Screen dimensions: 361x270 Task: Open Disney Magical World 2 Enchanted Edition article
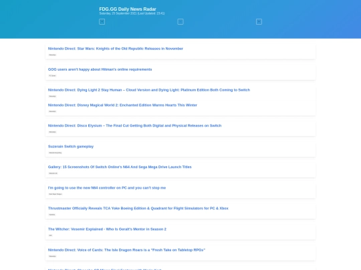click(x=122, y=105)
